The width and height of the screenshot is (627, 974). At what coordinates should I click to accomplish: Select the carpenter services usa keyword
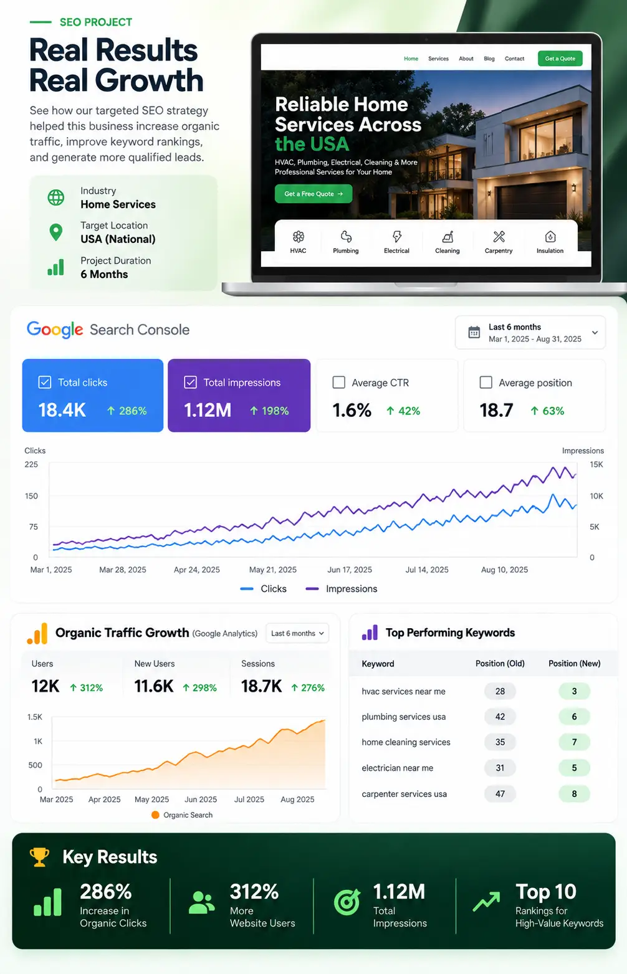pyautogui.click(x=404, y=795)
